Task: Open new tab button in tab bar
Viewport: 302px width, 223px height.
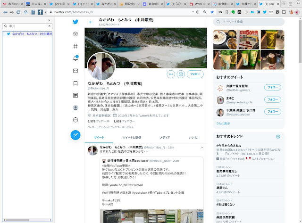Action: (284, 4)
